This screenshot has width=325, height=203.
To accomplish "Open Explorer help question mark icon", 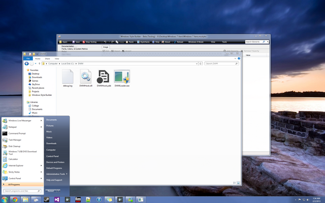I will click(239, 59).
